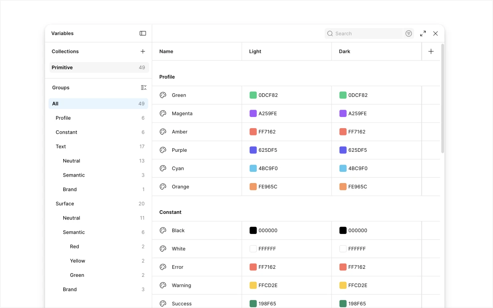Click the Constant section heading in table
This screenshot has width=493, height=308.
(x=170, y=212)
